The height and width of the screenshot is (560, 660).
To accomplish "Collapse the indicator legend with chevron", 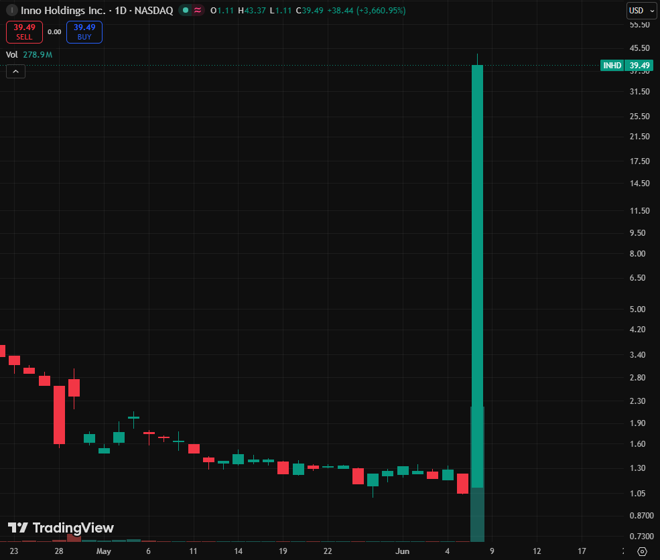I will point(15,72).
